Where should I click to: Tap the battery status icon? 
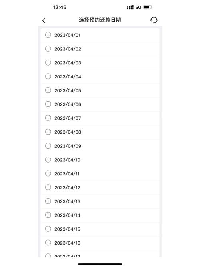pos(148,7)
